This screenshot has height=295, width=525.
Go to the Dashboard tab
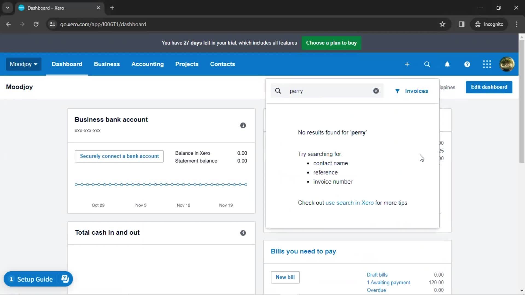[67, 64]
